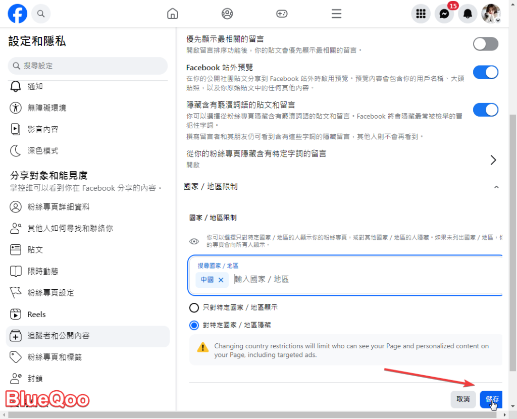Go to Home feed icon
517x419 pixels.
(x=173, y=14)
